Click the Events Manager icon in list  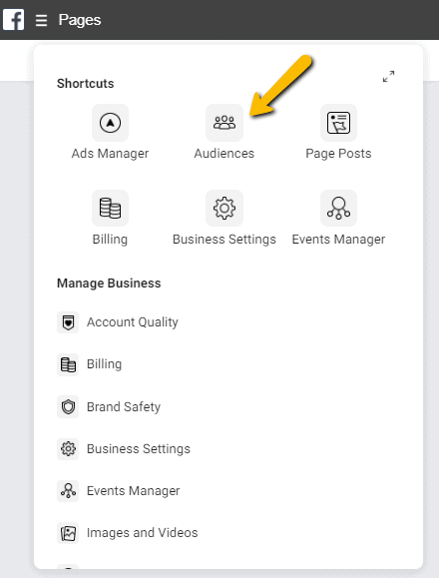pyautogui.click(x=68, y=491)
